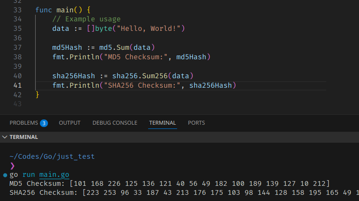Show the PORTS tab

pos(196,123)
